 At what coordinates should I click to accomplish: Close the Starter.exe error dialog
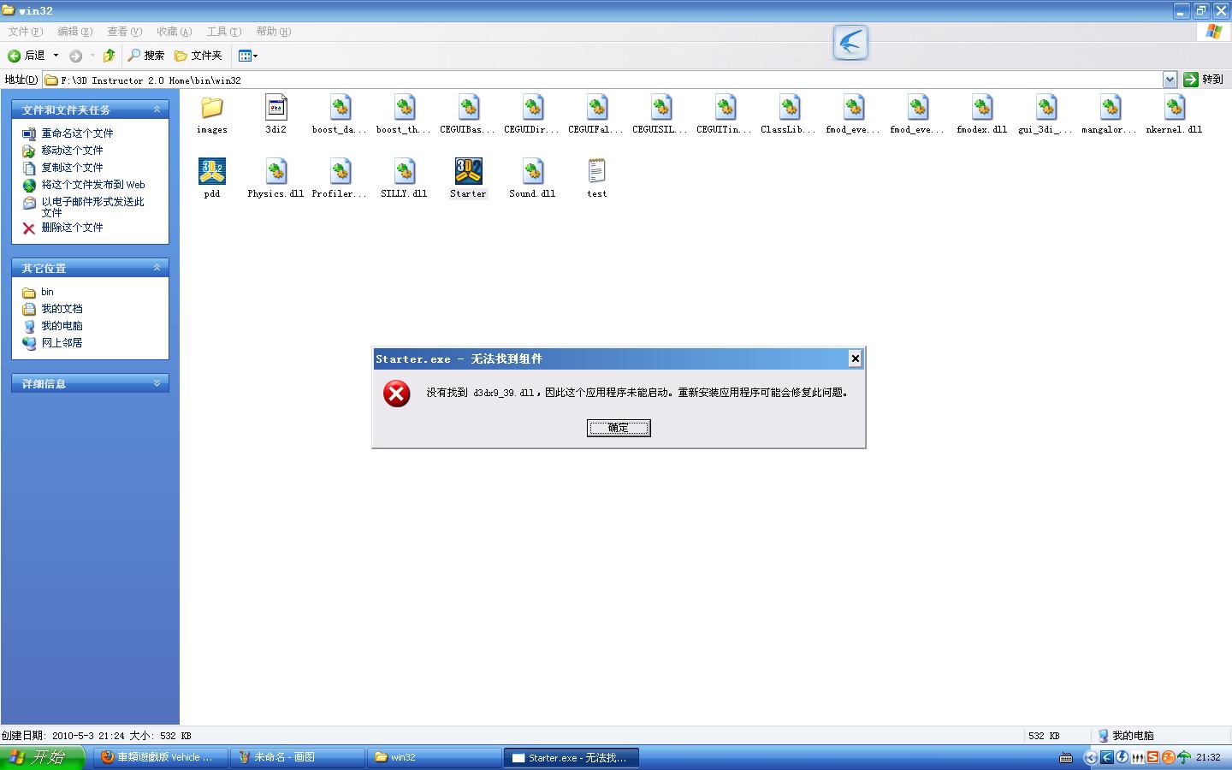855,358
